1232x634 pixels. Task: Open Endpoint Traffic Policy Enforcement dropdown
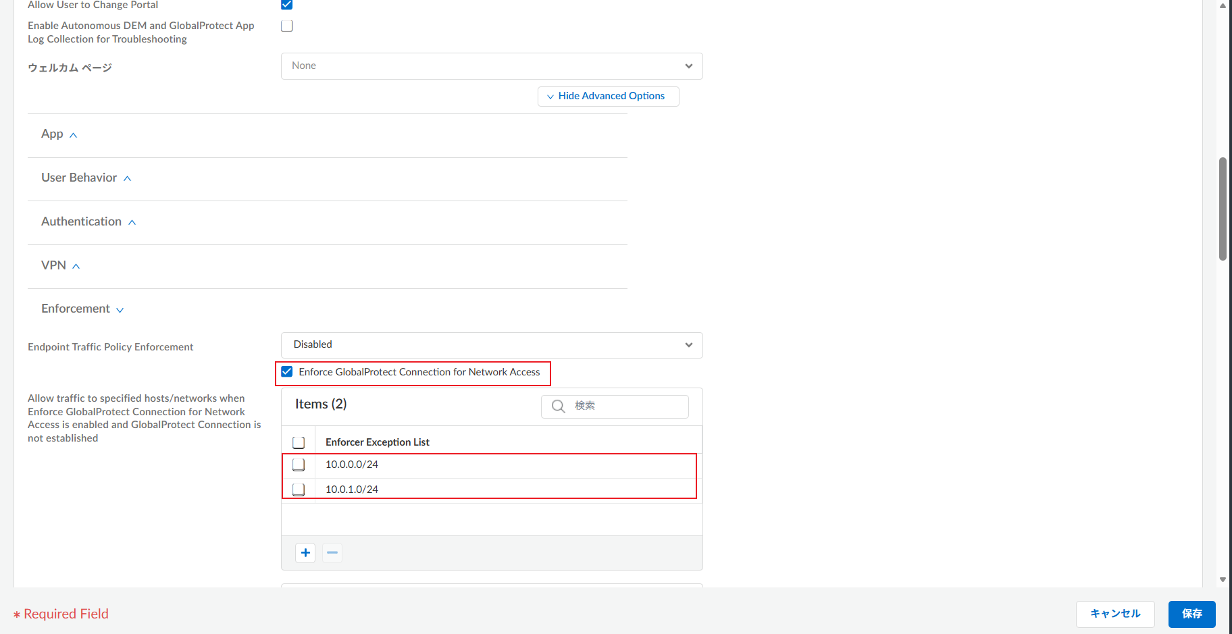491,345
